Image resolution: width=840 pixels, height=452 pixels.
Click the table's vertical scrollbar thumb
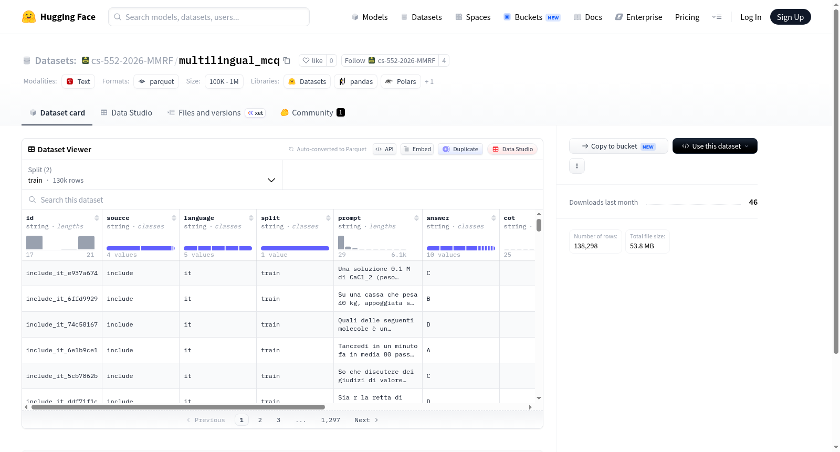(x=539, y=225)
